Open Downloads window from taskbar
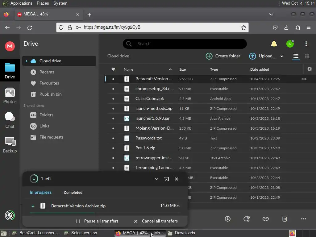Image resolution: width=316 pixels, height=237 pixels. (181, 233)
